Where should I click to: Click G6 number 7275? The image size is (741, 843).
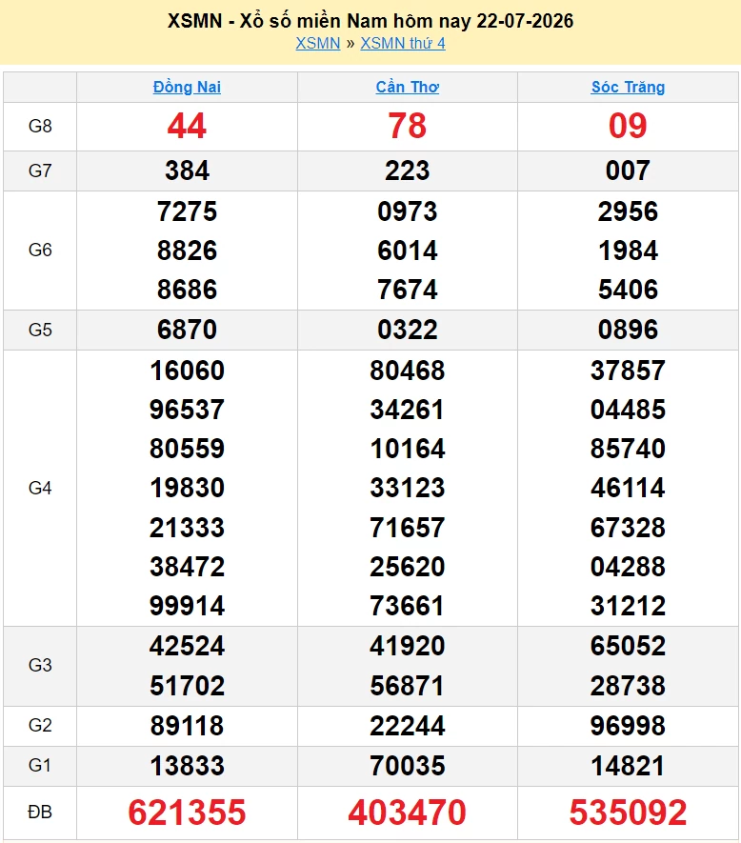point(187,211)
